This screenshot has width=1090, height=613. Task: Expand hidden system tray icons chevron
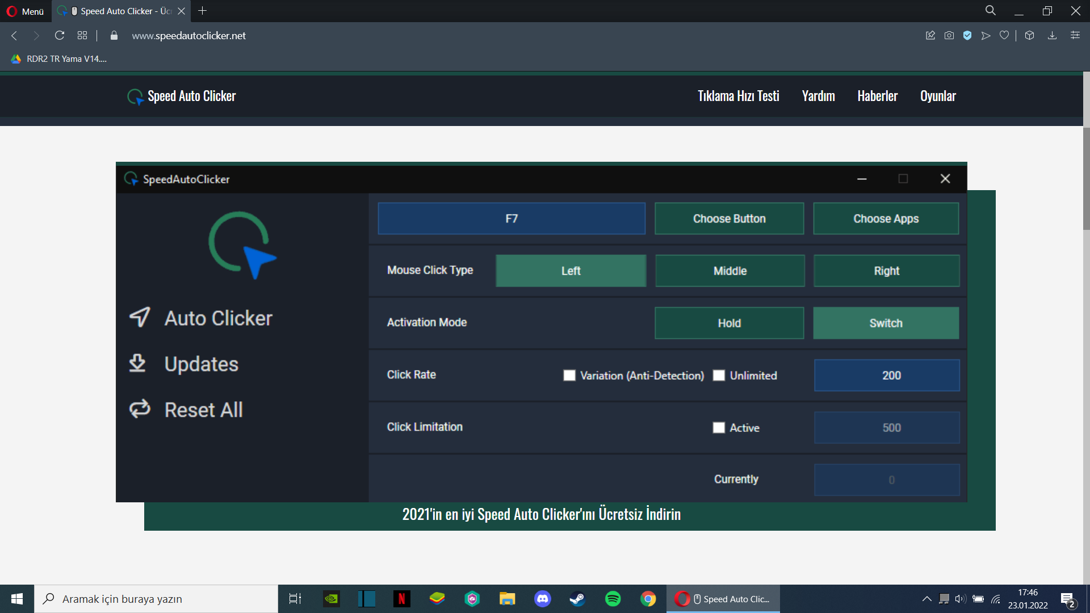927,599
